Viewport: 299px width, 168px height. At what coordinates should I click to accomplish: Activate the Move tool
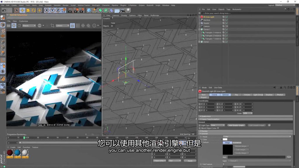click(x=22, y=10)
